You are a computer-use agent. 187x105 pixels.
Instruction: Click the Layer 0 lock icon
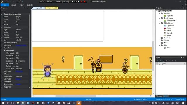[x=159, y=64]
